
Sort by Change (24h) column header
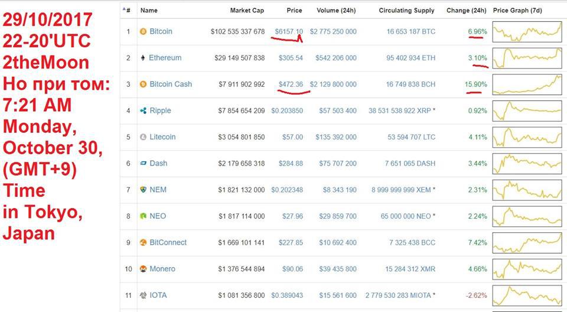tap(467, 11)
